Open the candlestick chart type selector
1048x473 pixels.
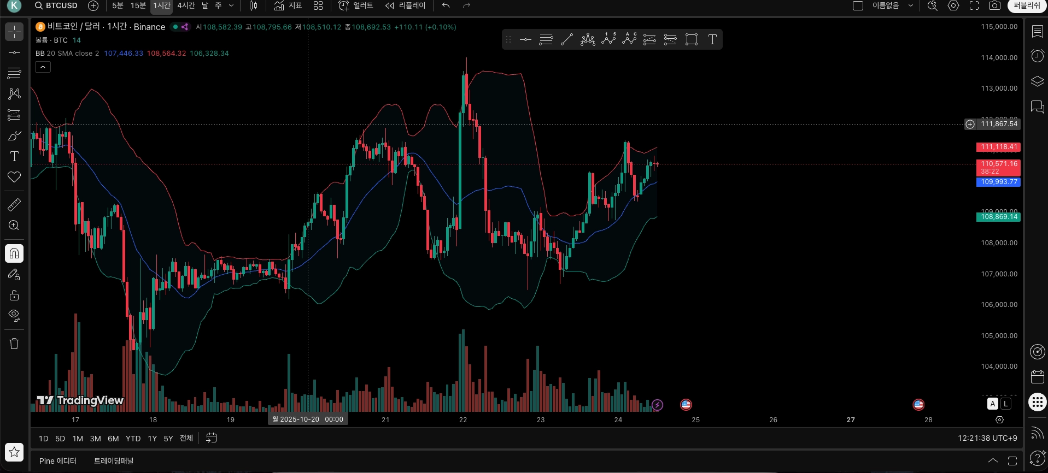(x=253, y=5)
